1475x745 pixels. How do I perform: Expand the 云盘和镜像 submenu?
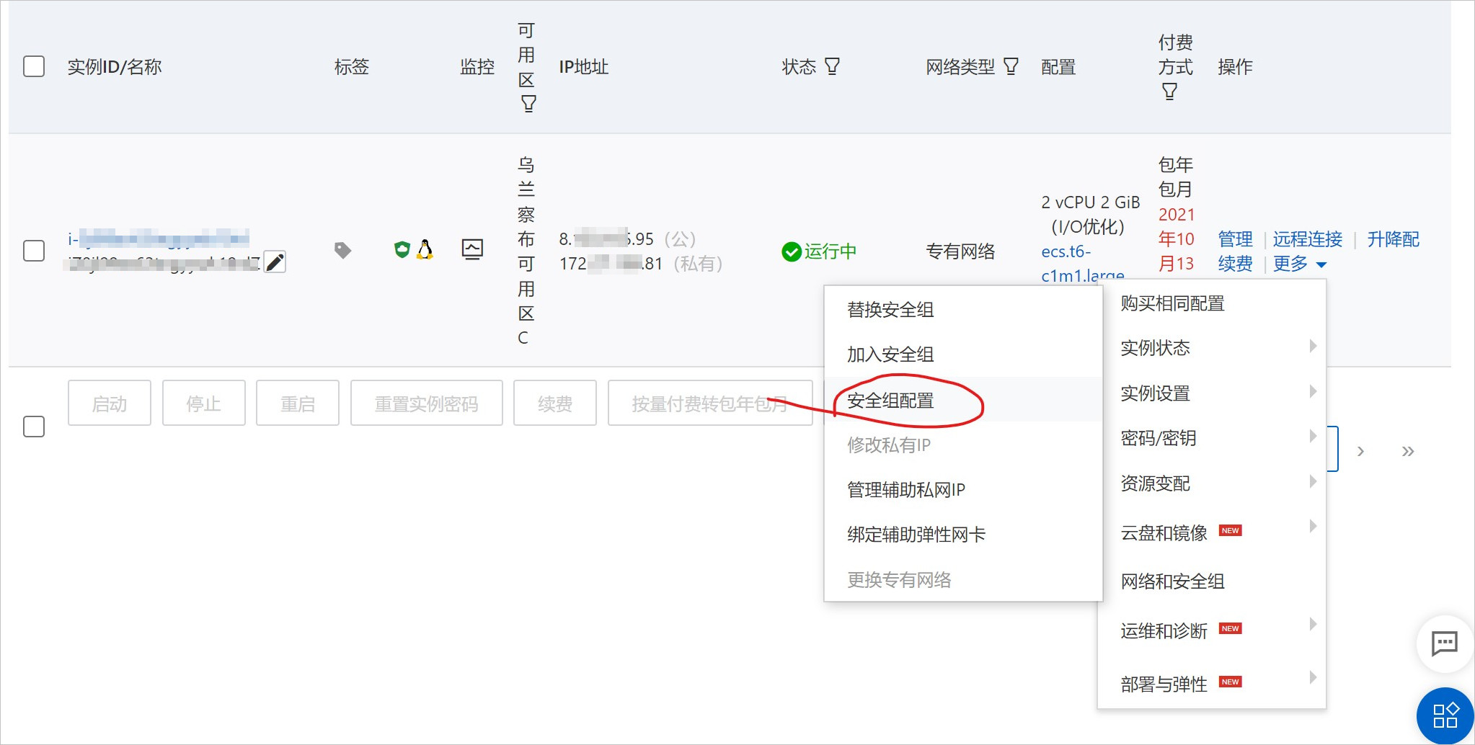pos(1212,532)
